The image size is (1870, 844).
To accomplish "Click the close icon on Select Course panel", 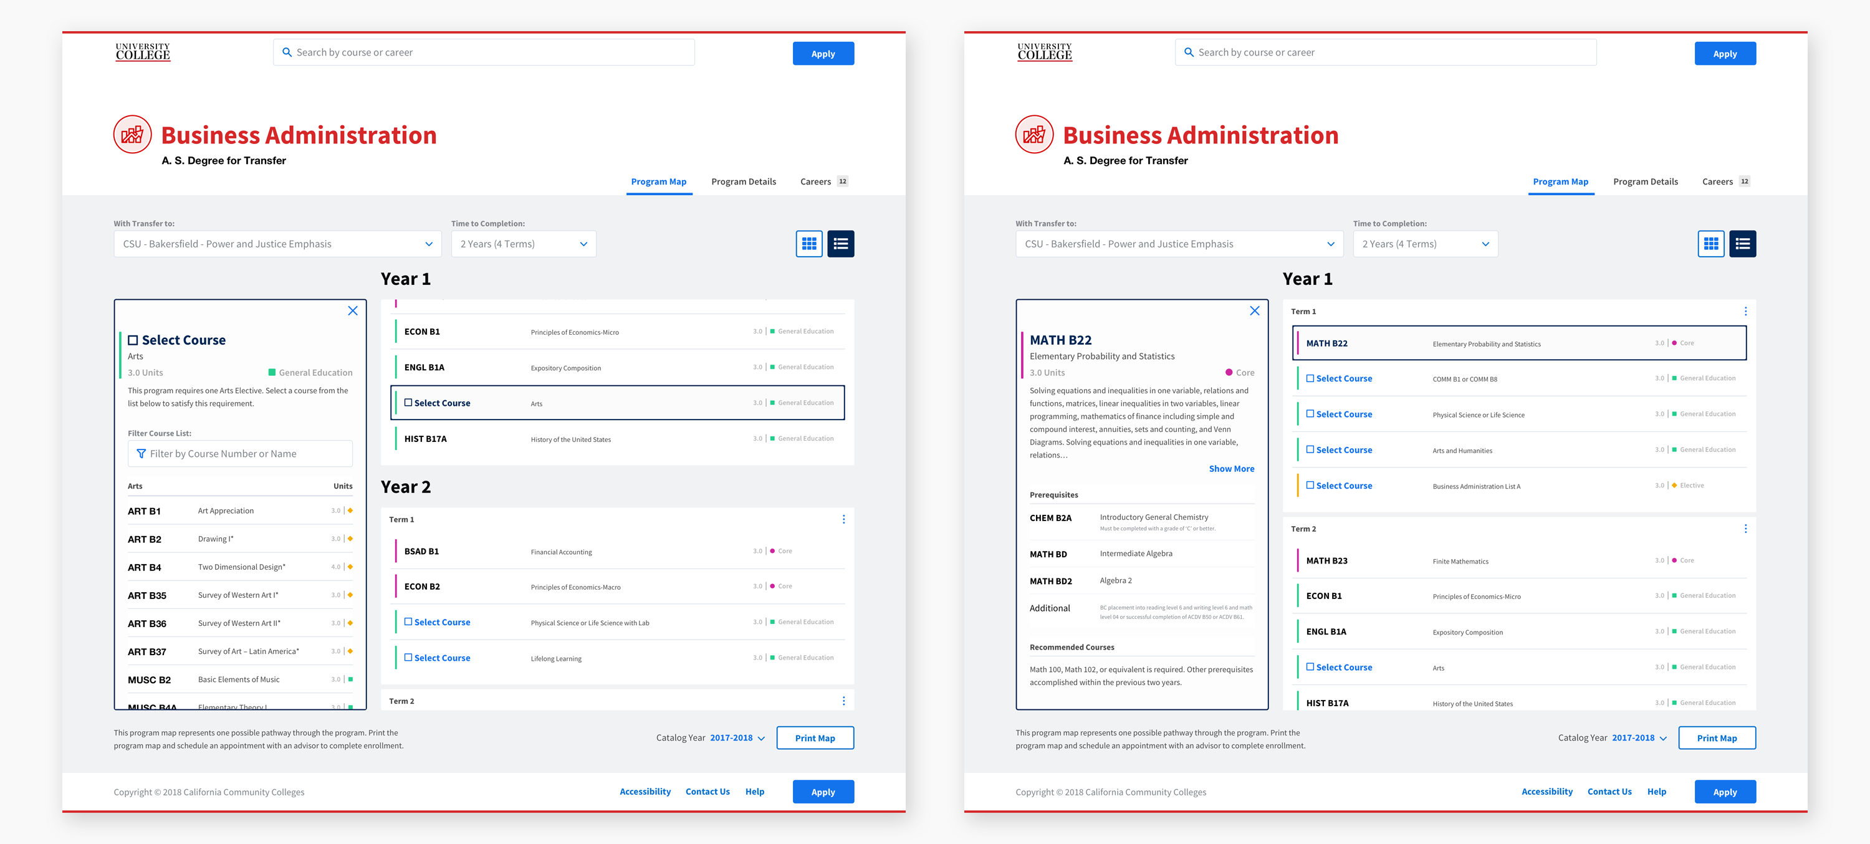I will tap(353, 311).
